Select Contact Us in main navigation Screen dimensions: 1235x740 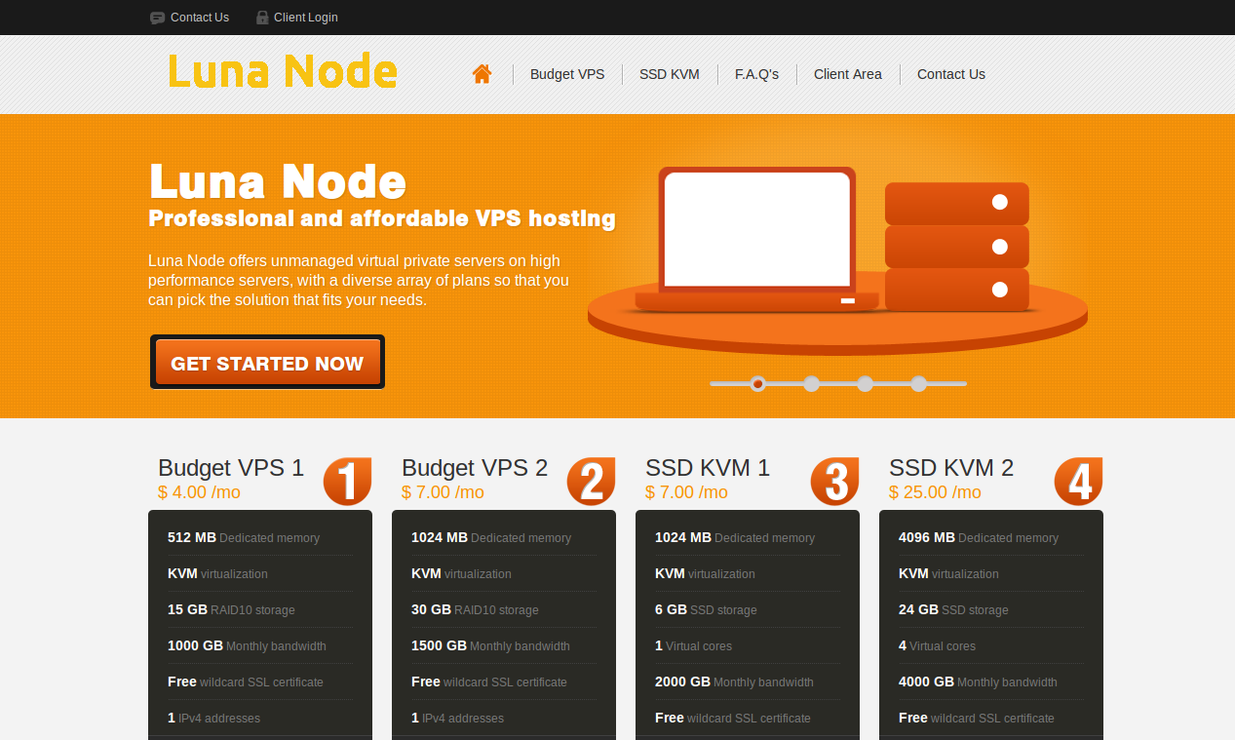tap(951, 74)
